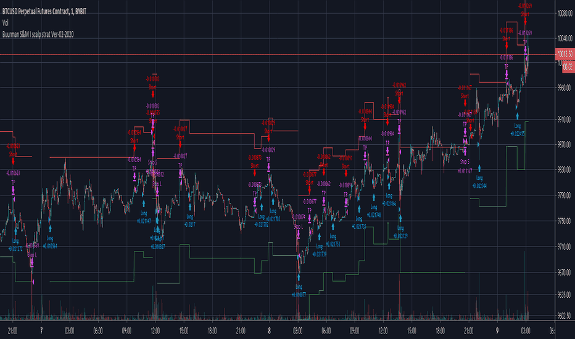575x339 pixels.
Task: Click price axis label 9870.00
Action: (565, 145)
